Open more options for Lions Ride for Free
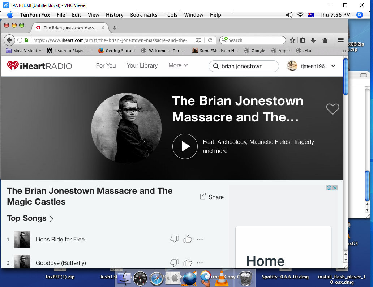The height and width of the screenshot is (287, 373). (x=200, y=239)
